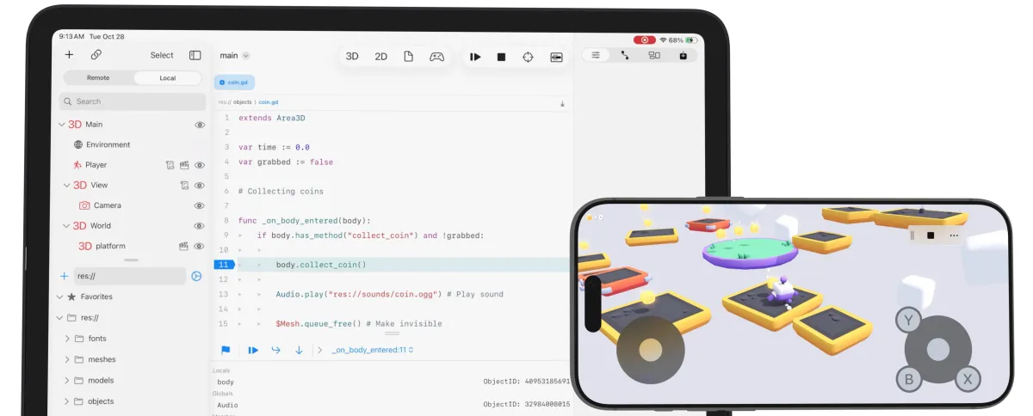1033x416 pixels.
Task: Collapse the Favorites section
Action: pos(59,297)
